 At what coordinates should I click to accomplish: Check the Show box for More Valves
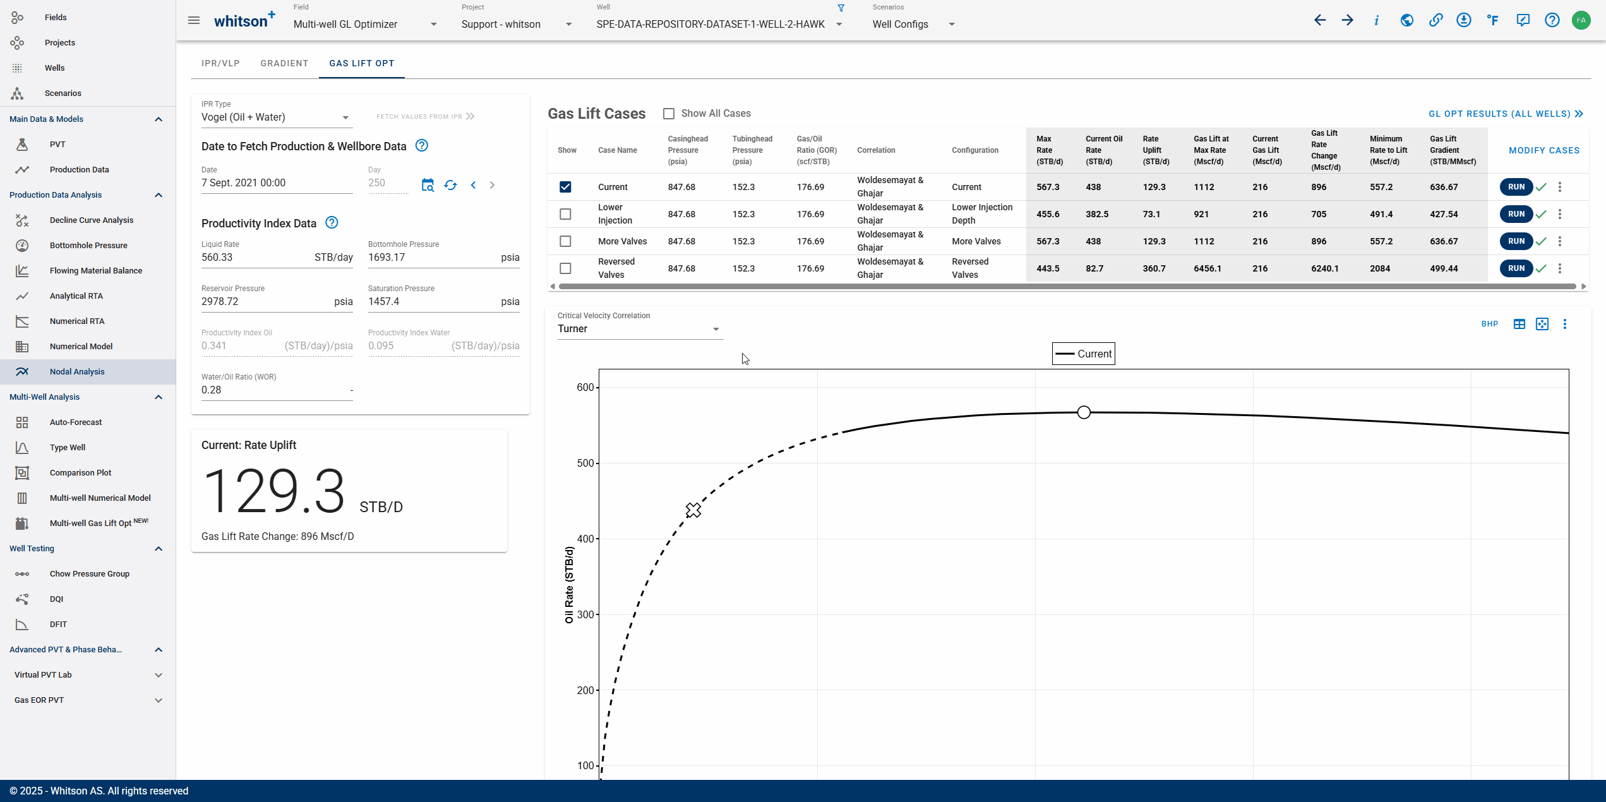565,241
